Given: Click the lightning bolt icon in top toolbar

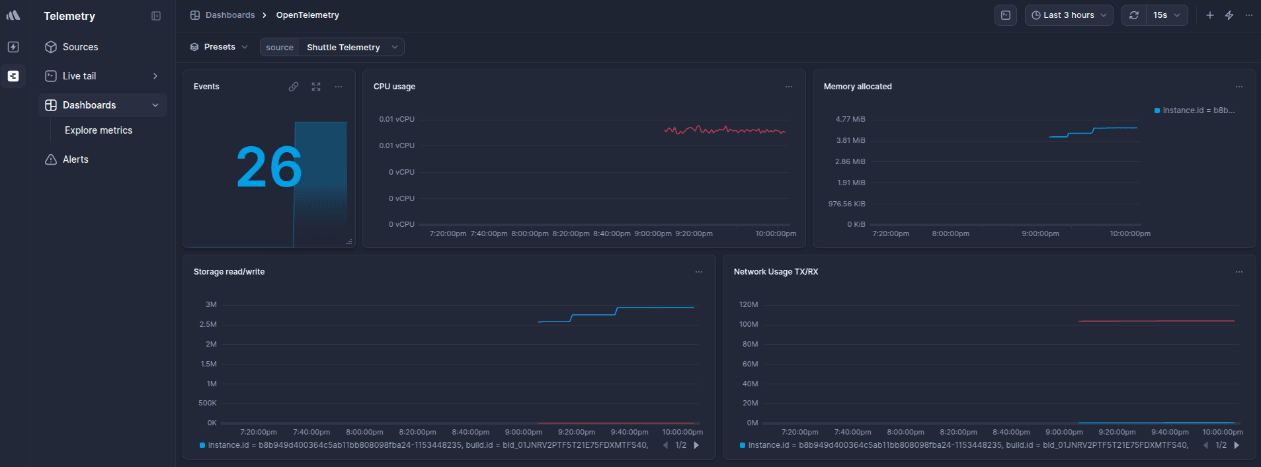Looking at the screenshot, I should click(1229, 15).
